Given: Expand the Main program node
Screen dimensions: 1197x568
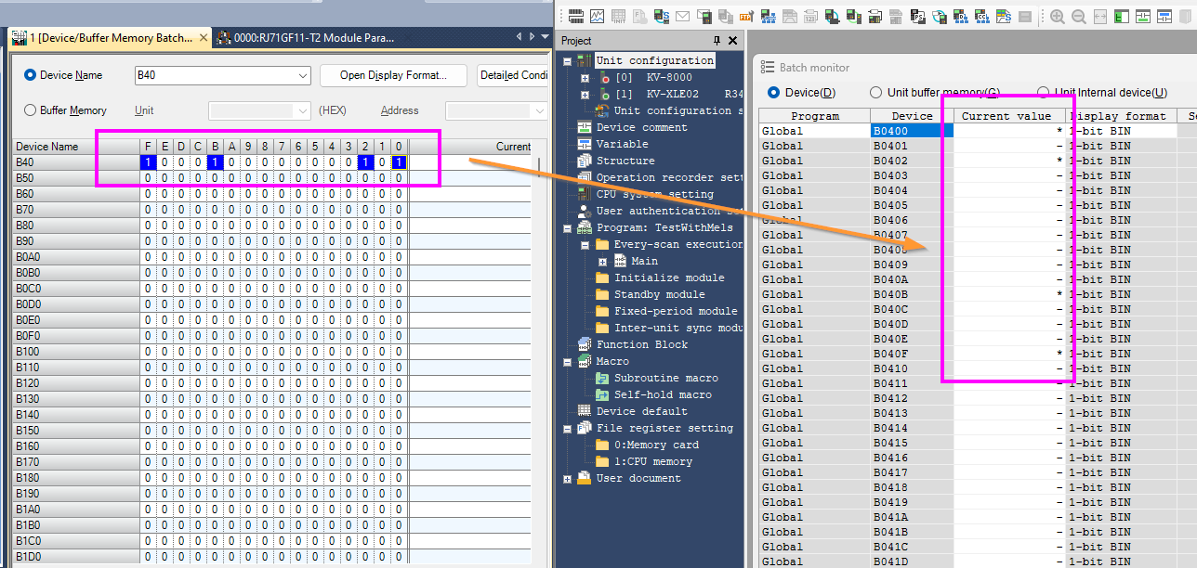Looking at the screenshot, I should pos(602,261).
